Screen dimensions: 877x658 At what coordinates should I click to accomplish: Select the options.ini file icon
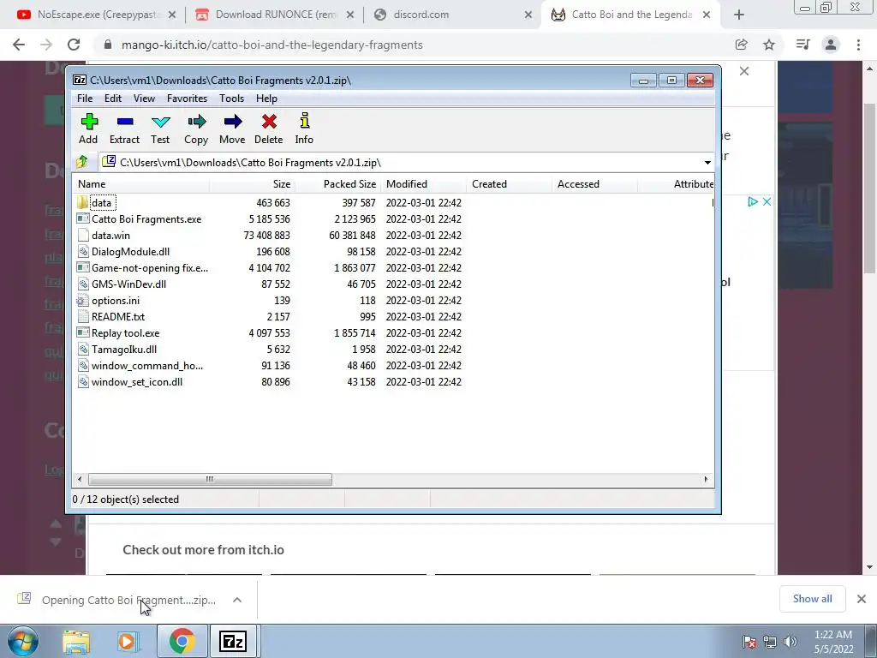click(83, 301)
